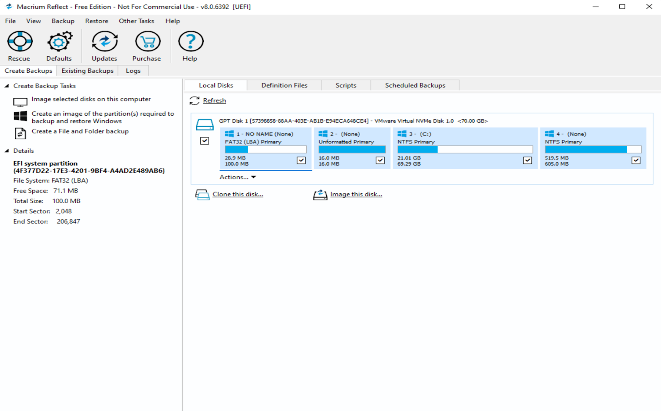Viewport: 661px width, 411px height.
Task: Select the Local Disks tab
Action: (x=216, y=86)
